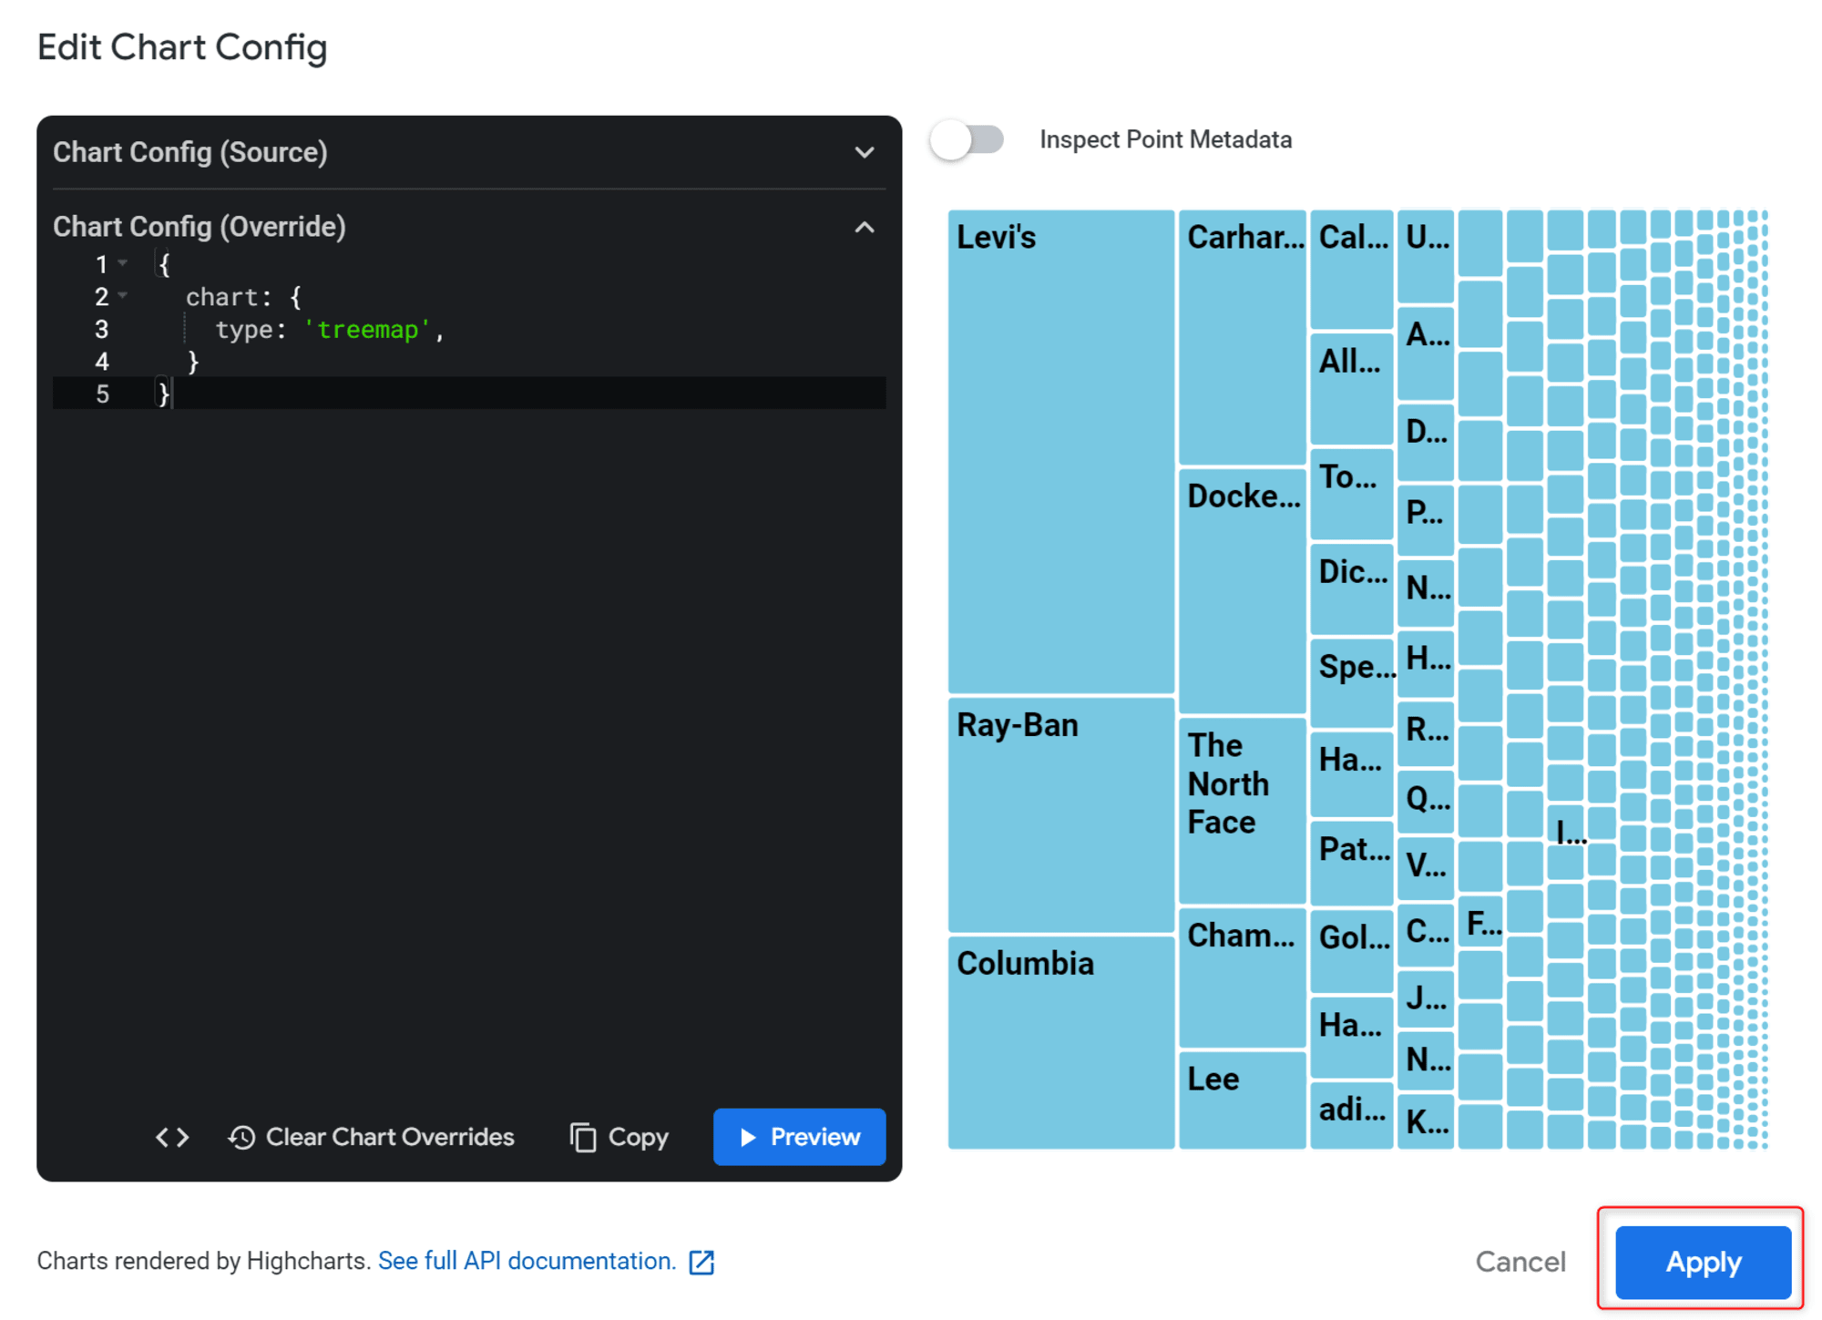Select the Columbia treemap tile
Screen dimensions: 1822x1320
[1061, 1042]
